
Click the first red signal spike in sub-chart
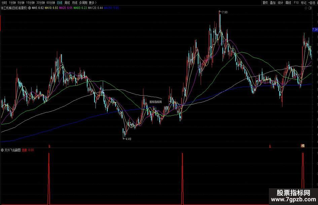49,179
